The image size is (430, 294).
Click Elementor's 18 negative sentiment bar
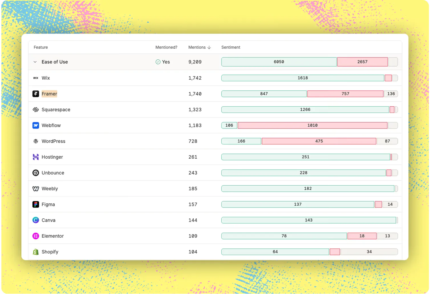(x=362, y=236)
